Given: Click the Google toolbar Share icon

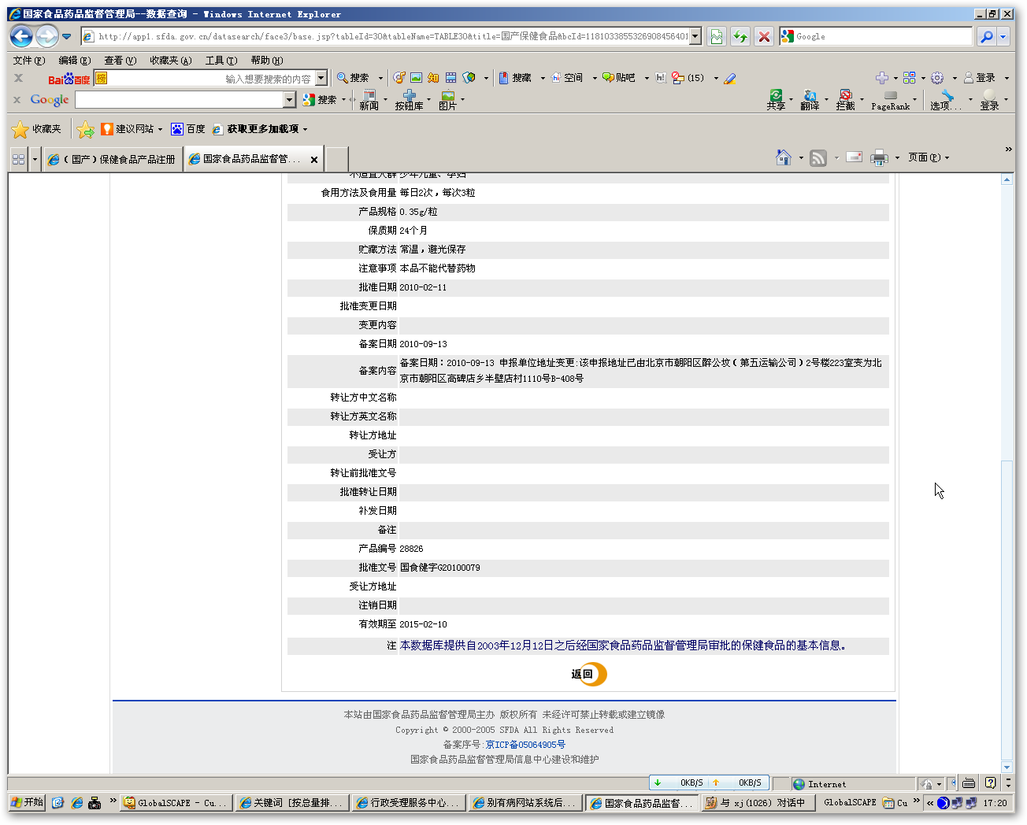Looking at the screenshot, I should click(x=776, y=99).
